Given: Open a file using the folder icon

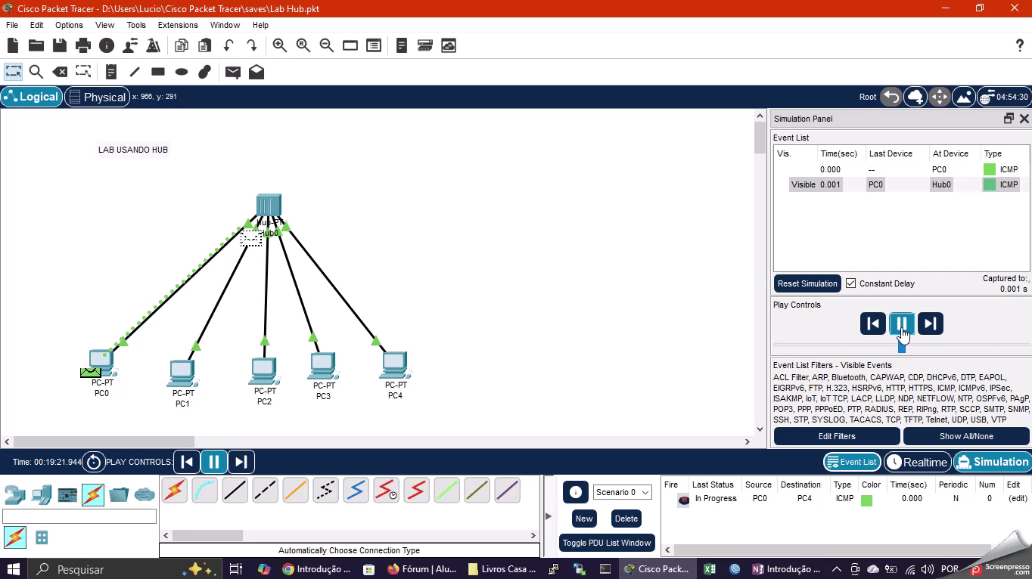Looking at the screenshot, I should click(x=36, y=46).
